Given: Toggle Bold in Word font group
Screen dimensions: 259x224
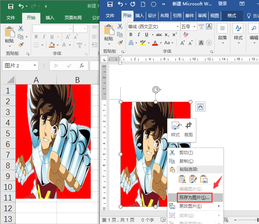Looking at the screenshot, I should 131,35.
